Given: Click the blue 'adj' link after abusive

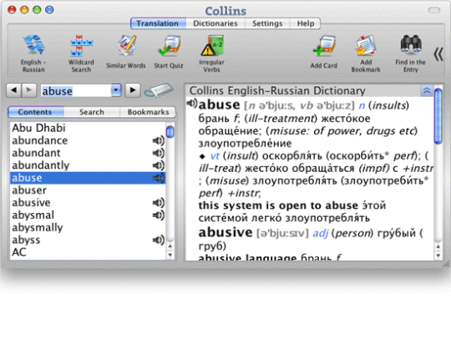Looking at the screenshot, I should pyautogui.click(x=321, y=233).
